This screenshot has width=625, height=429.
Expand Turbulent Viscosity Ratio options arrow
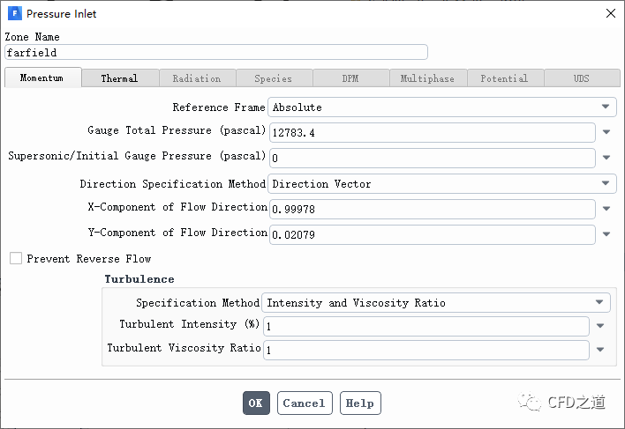click(600, 350)
